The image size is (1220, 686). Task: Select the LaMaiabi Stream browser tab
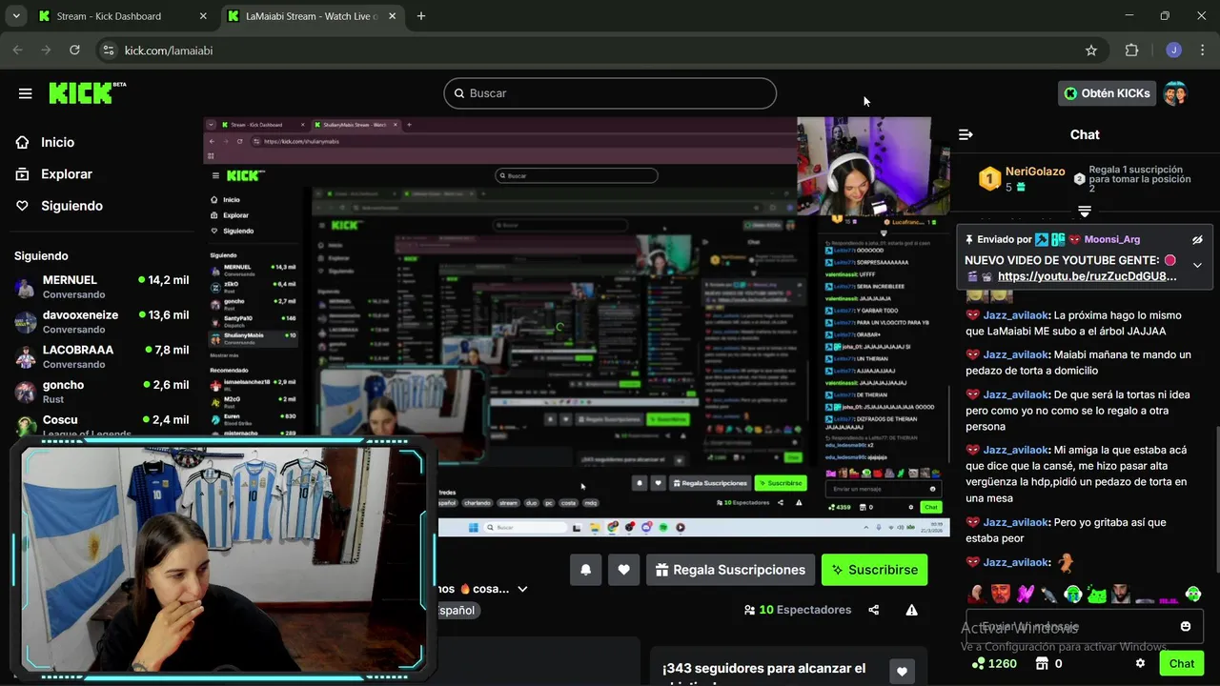pyautogui.click(x=311, y=16)
